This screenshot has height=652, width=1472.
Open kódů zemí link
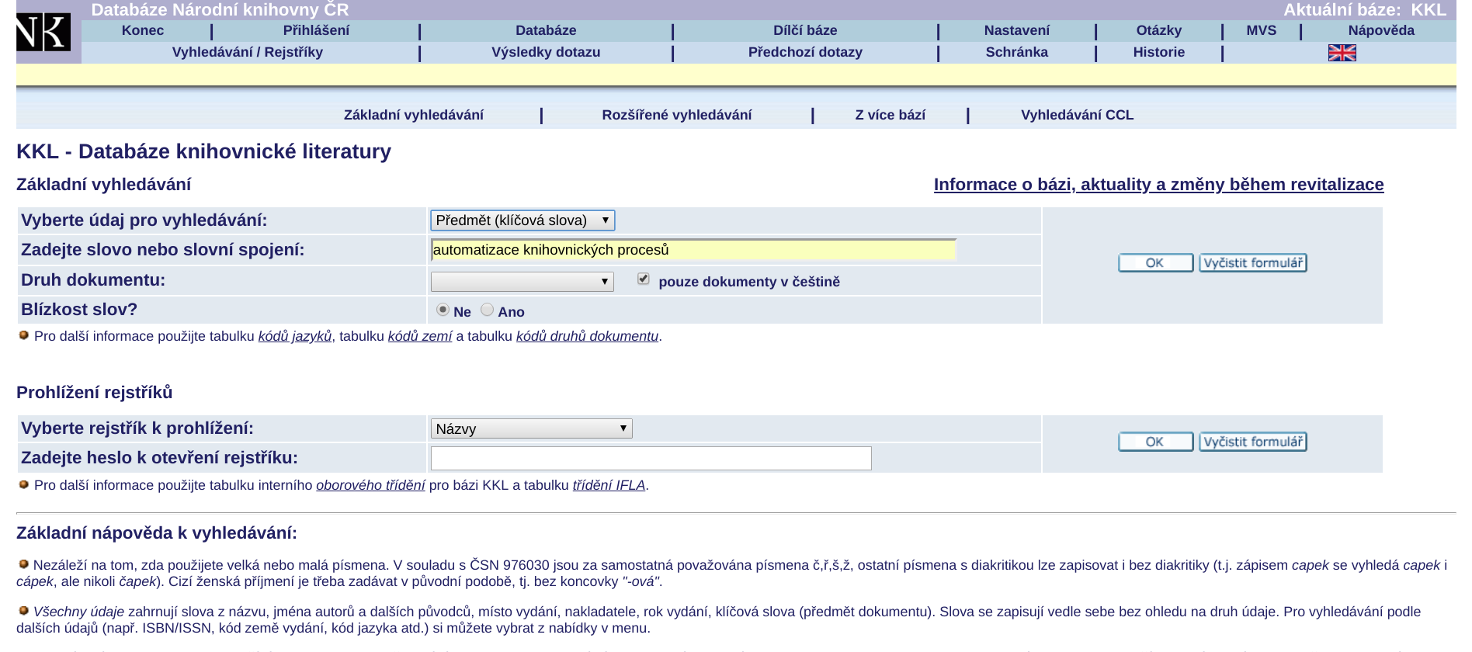coord(420,336)
